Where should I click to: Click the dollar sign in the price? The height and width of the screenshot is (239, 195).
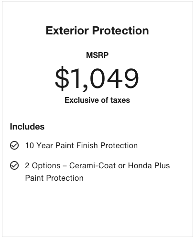(x=62, y=78)
